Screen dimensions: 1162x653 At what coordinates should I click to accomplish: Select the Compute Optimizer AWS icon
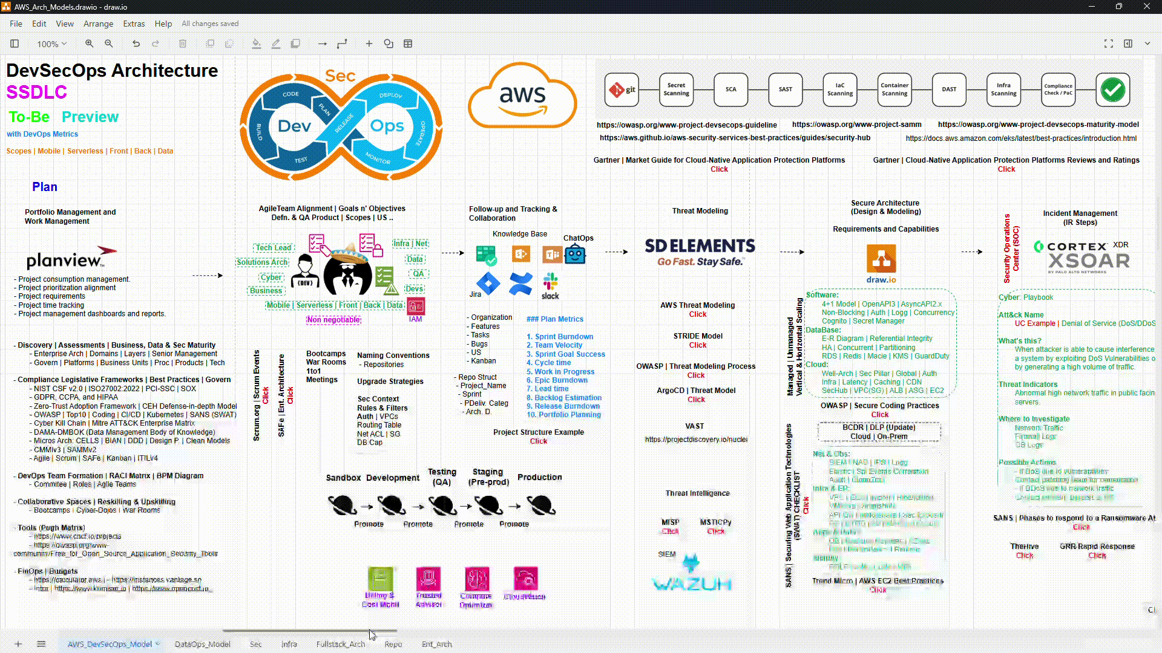(476, 579)
